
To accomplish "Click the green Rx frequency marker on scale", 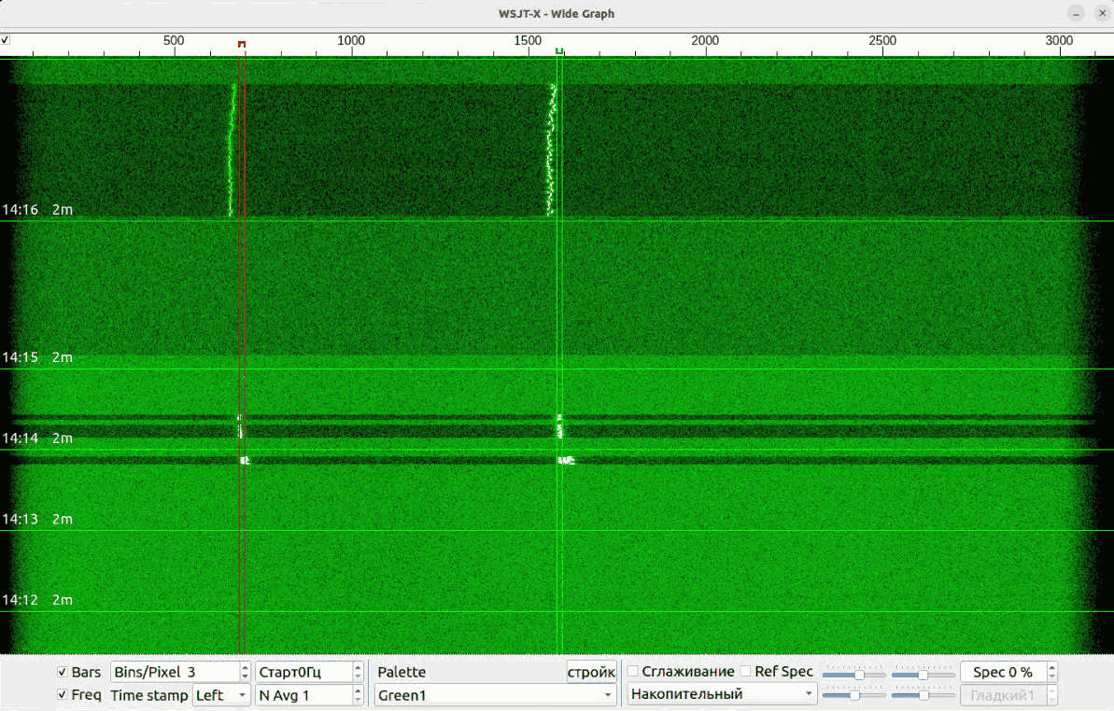I will [558, 51].
